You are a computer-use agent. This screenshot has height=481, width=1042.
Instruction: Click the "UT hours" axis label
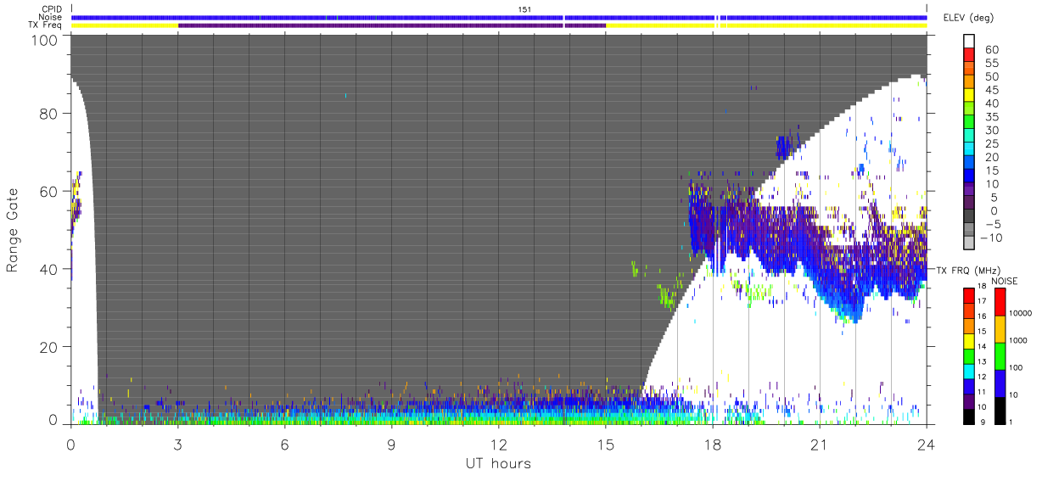click(x=498, y=464)
